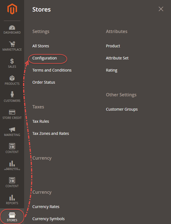This screenshot has width=171, height=224.
Task: Open Terms and Conditions
Action: (x=52, y=70)
